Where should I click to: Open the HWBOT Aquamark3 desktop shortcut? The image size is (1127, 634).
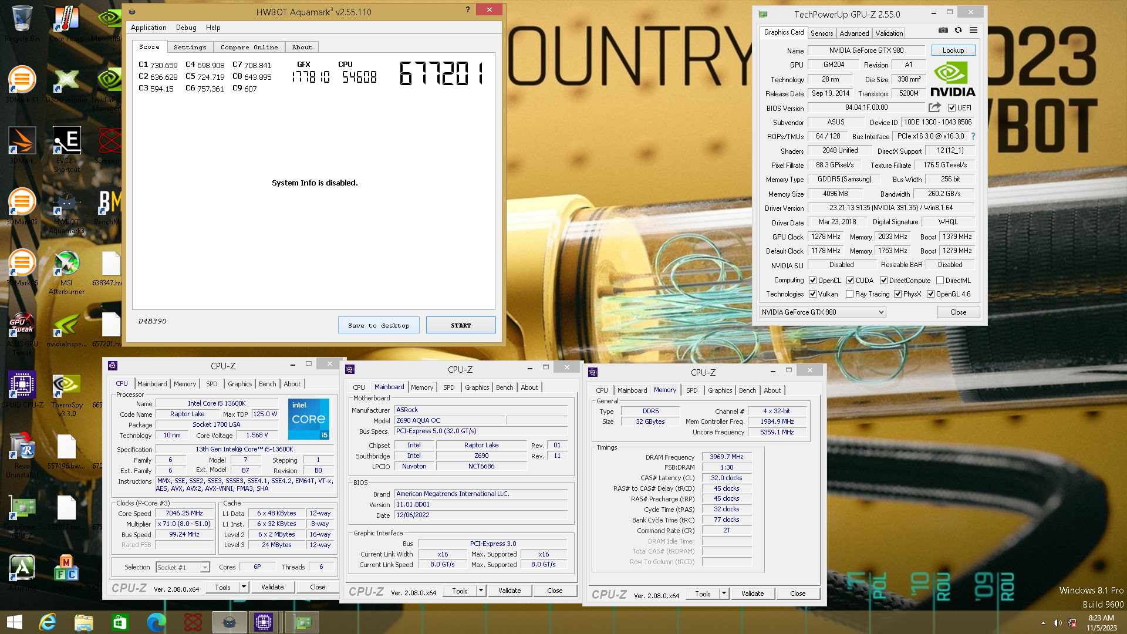pyautogui.click(x=66, y=211)
